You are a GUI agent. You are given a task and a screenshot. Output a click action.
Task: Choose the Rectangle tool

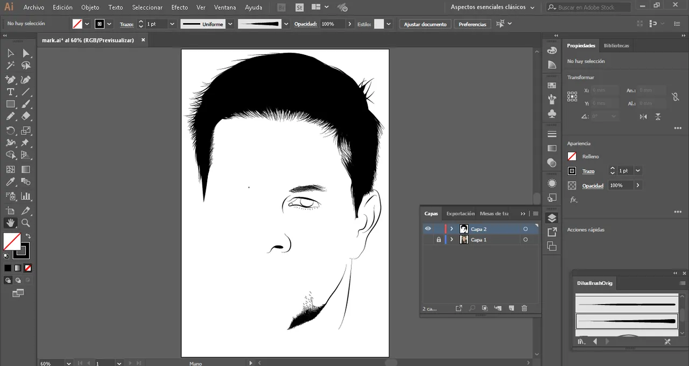click(x=10, y=104)
